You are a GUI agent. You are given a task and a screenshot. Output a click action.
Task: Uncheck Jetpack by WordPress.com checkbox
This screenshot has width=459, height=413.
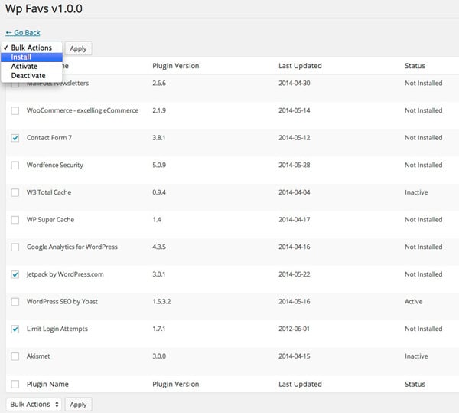[15, 274]
